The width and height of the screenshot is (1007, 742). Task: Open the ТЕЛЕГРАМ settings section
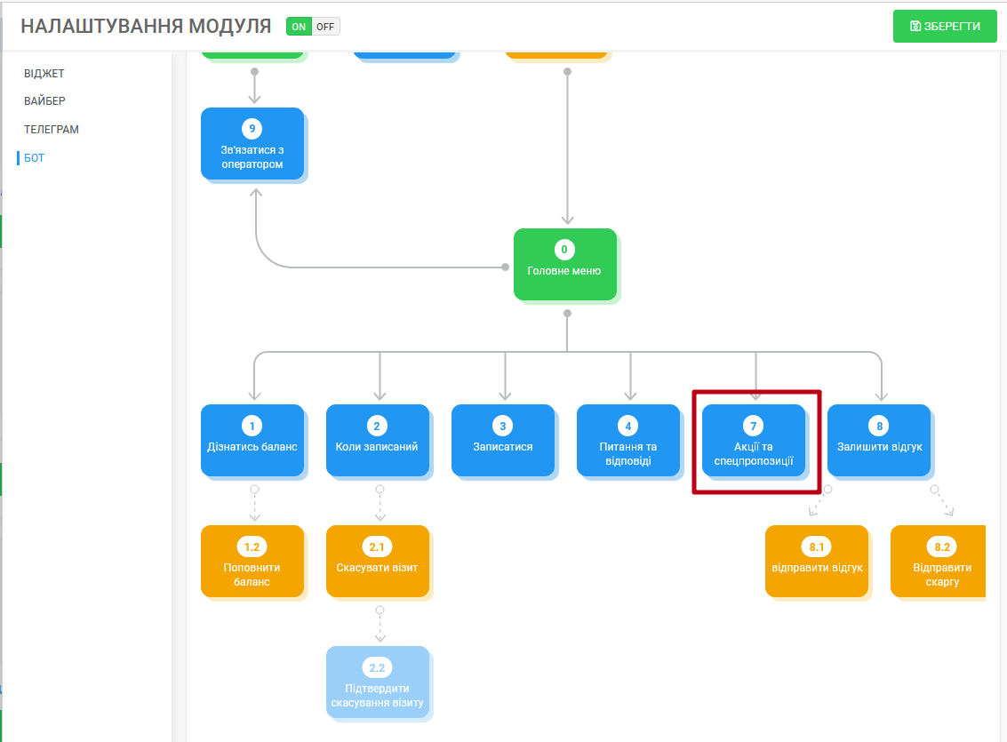(x=52, y=129)
